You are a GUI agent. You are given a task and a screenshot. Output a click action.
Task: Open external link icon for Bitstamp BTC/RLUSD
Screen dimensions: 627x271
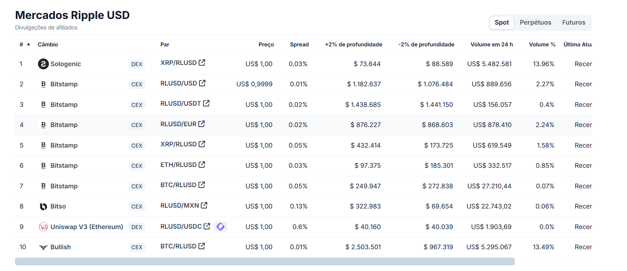(202, 184)
